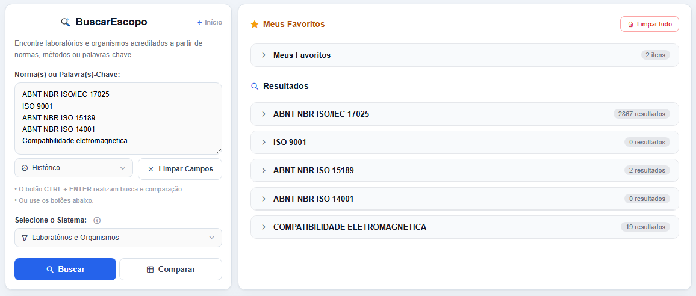
Task: Click the history clock icon in Histórico
Action: [25, 168]
